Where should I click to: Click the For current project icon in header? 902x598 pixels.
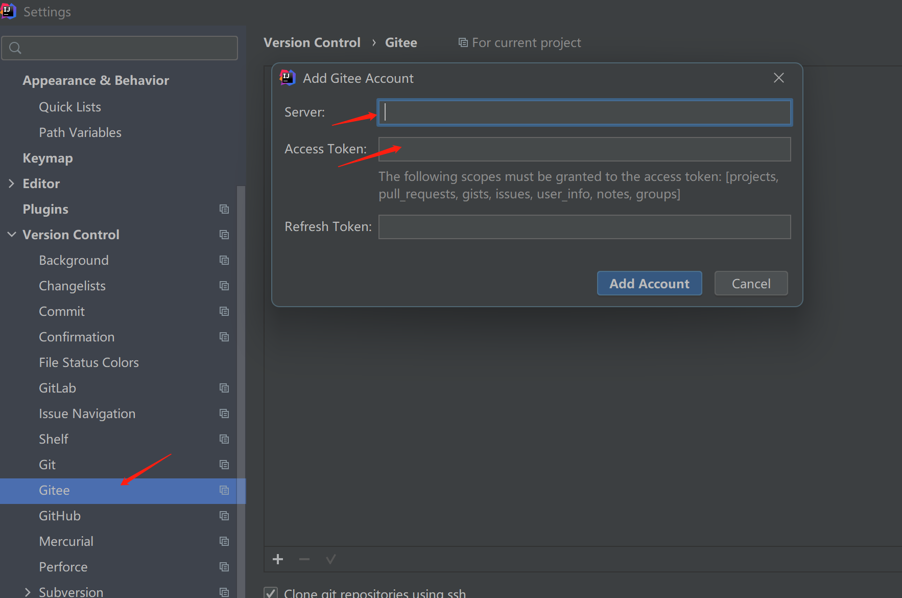463,42
